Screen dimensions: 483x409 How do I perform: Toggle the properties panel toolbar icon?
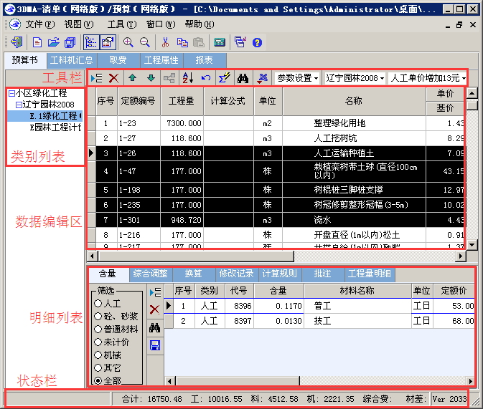pos(108,42)
